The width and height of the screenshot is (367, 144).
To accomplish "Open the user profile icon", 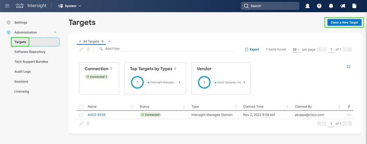I will [x=307, y=6].
